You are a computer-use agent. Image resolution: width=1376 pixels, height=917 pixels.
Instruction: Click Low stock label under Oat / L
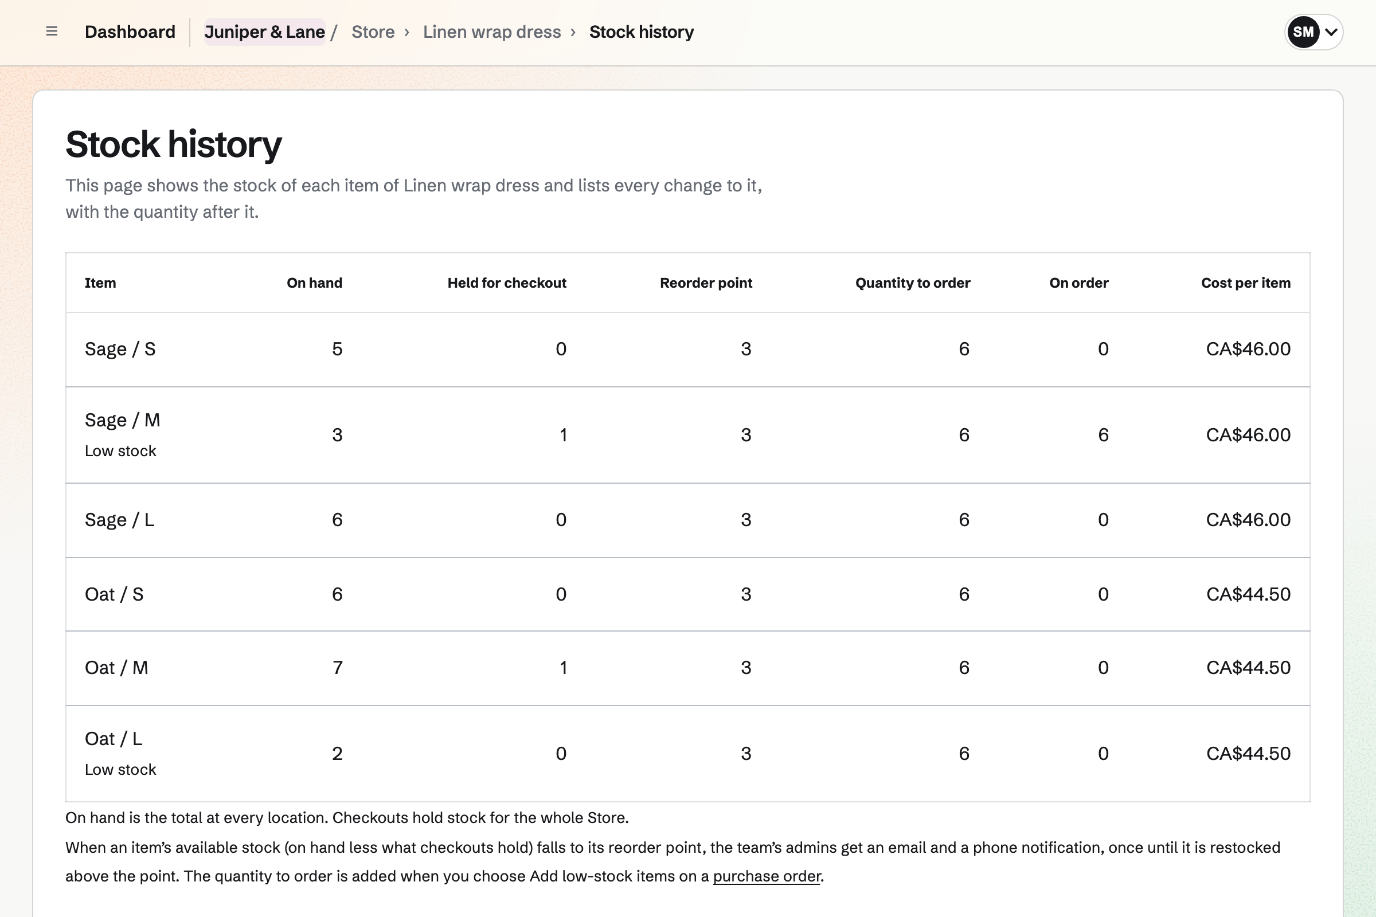120,770
